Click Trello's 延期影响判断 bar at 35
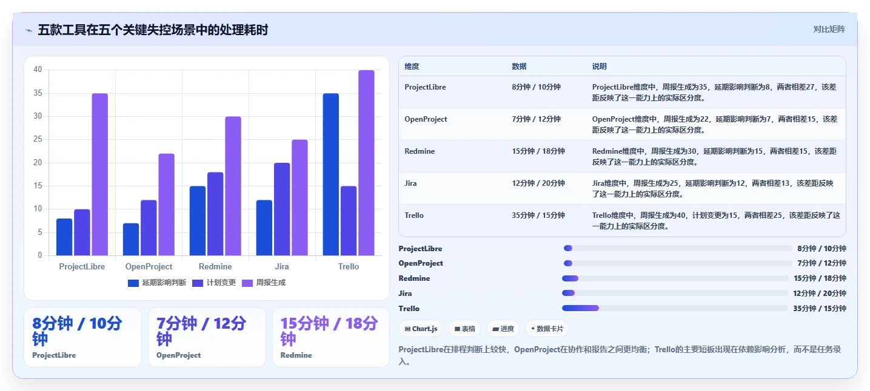Image resolution: width=870 pixels, height=391 pixels. tap(331, 174)
